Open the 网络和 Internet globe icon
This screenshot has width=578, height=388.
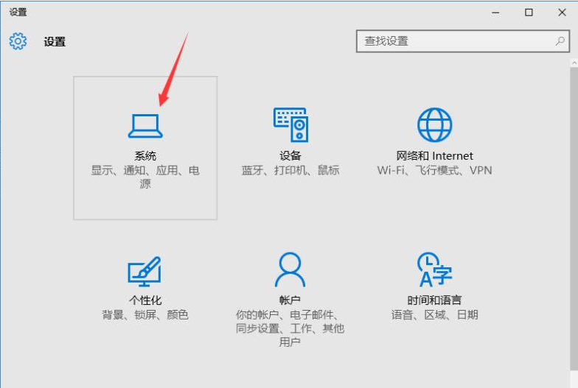click(x=435, y=125)
